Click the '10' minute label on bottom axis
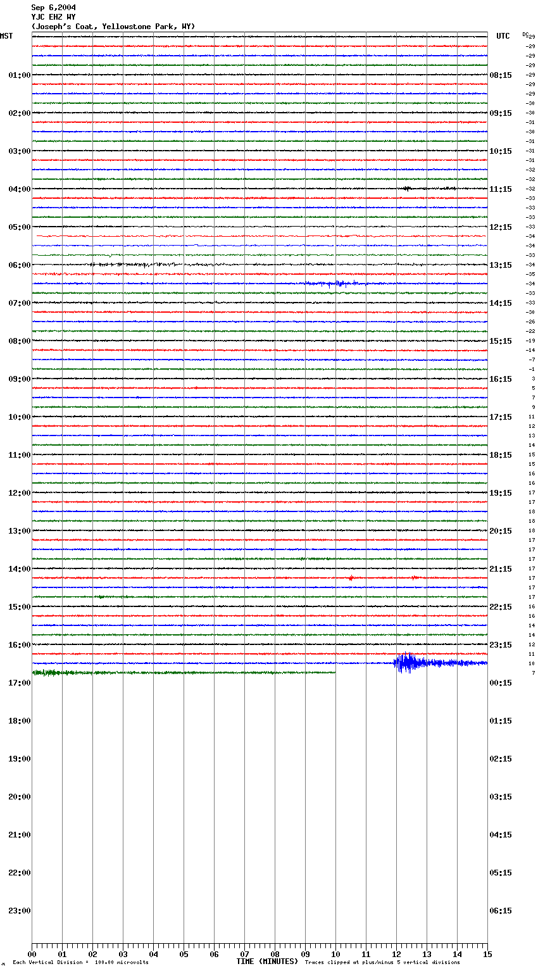The width and height of the screenshot is (538, 971). tap(335, 954)
